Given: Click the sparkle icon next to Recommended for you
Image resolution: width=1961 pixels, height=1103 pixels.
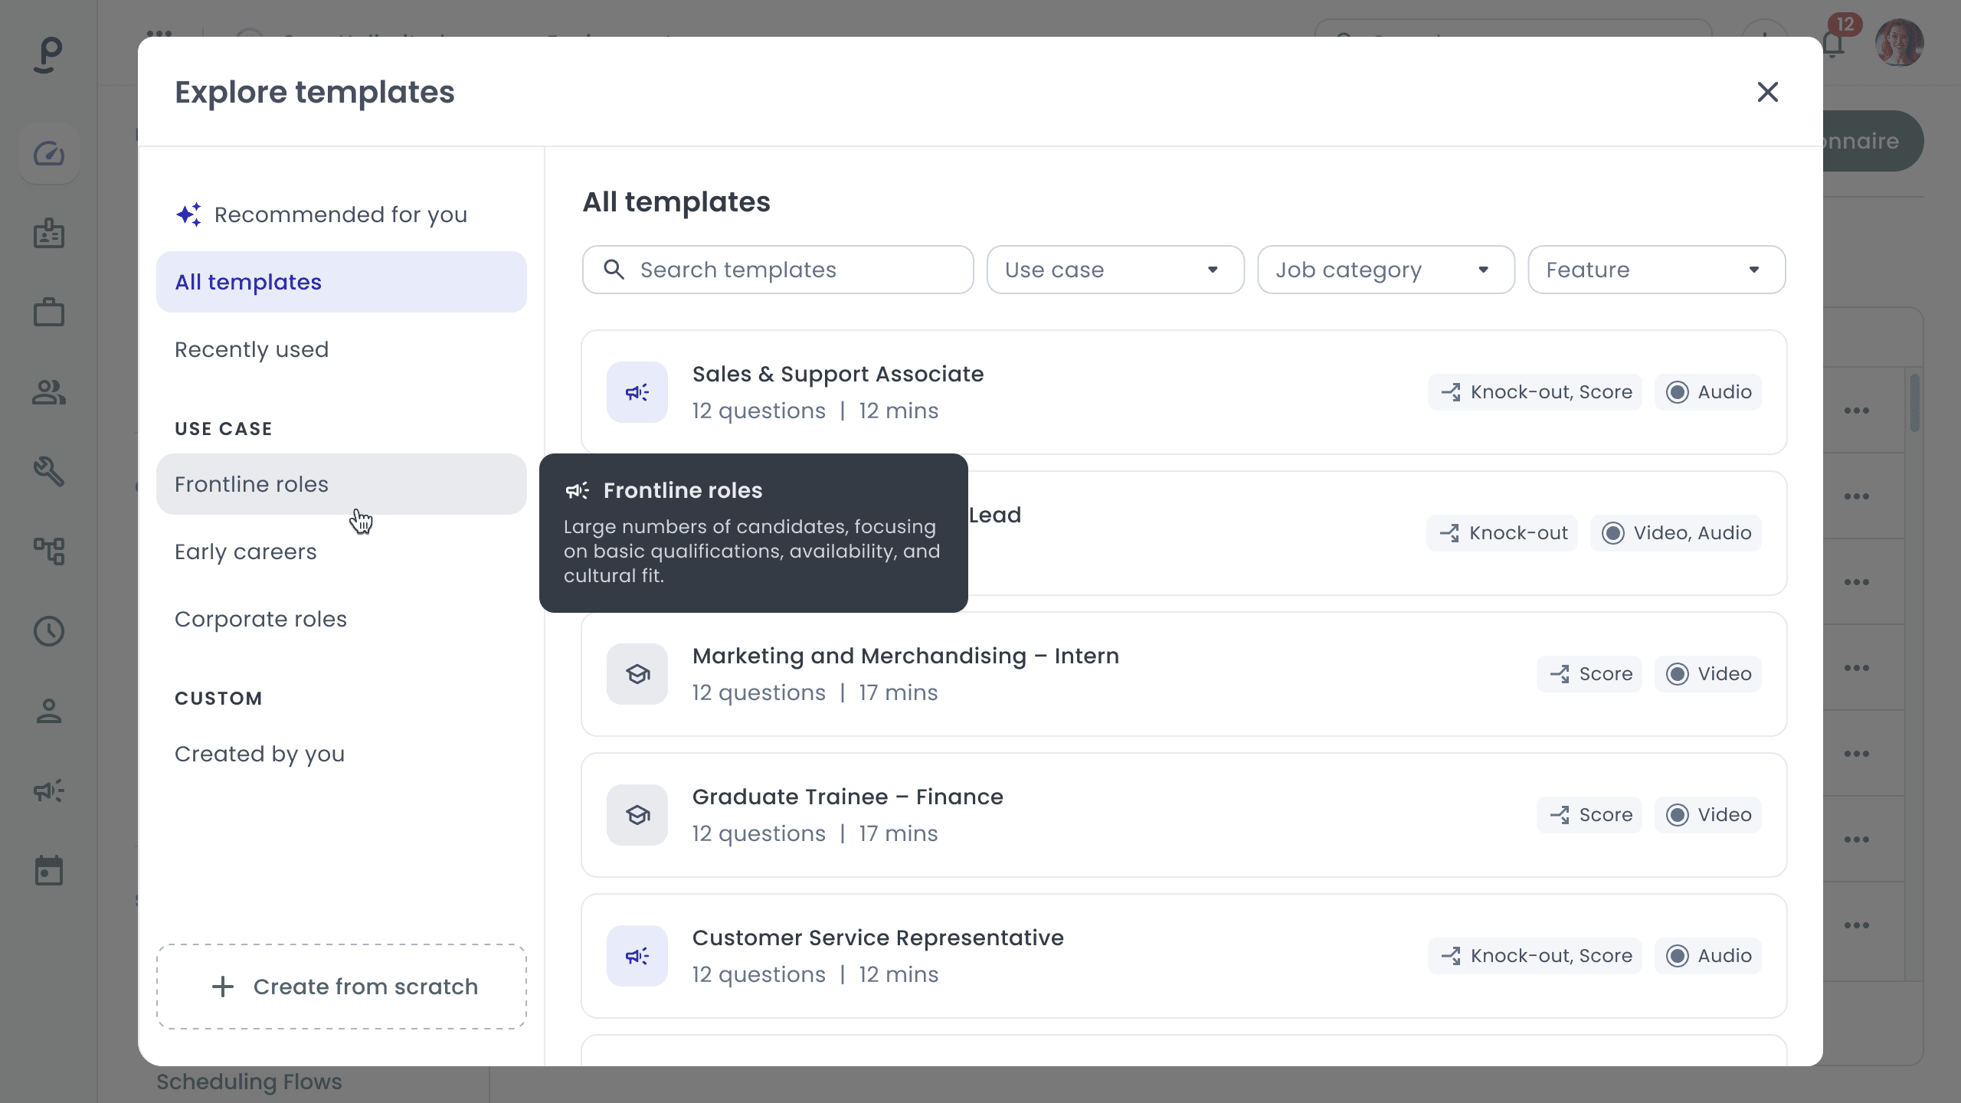Looking at the screenshot, I should click(x=188, y=214).
